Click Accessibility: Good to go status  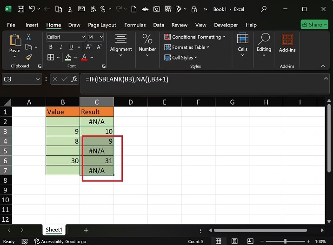coord(60,241)
